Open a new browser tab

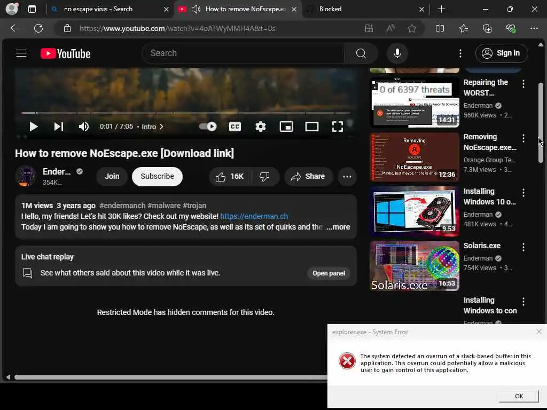pyautogui.click(x=441, y=9)
